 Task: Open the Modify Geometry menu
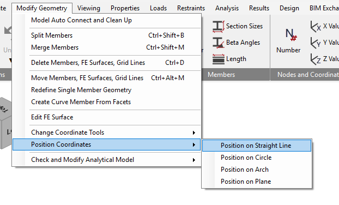click(x=42, y=8)
